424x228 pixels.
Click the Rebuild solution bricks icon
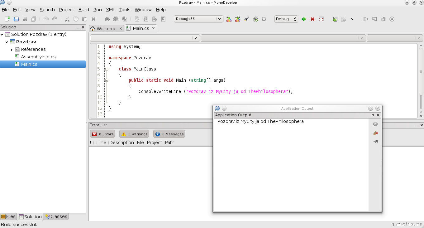pyautogui.click(x=238, y=19)
